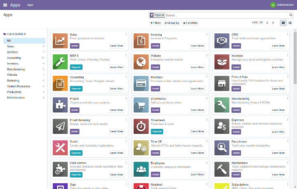
Task: Click the Purchase card icon
Action: click(141, 83)
